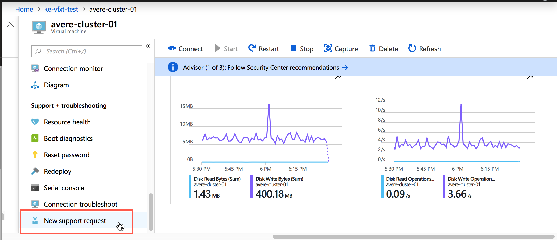Image resolution: width=557 pixels, height=241 pixels.
Task: Collapse the sidebar with the double chevron
Action: point(148,46)
